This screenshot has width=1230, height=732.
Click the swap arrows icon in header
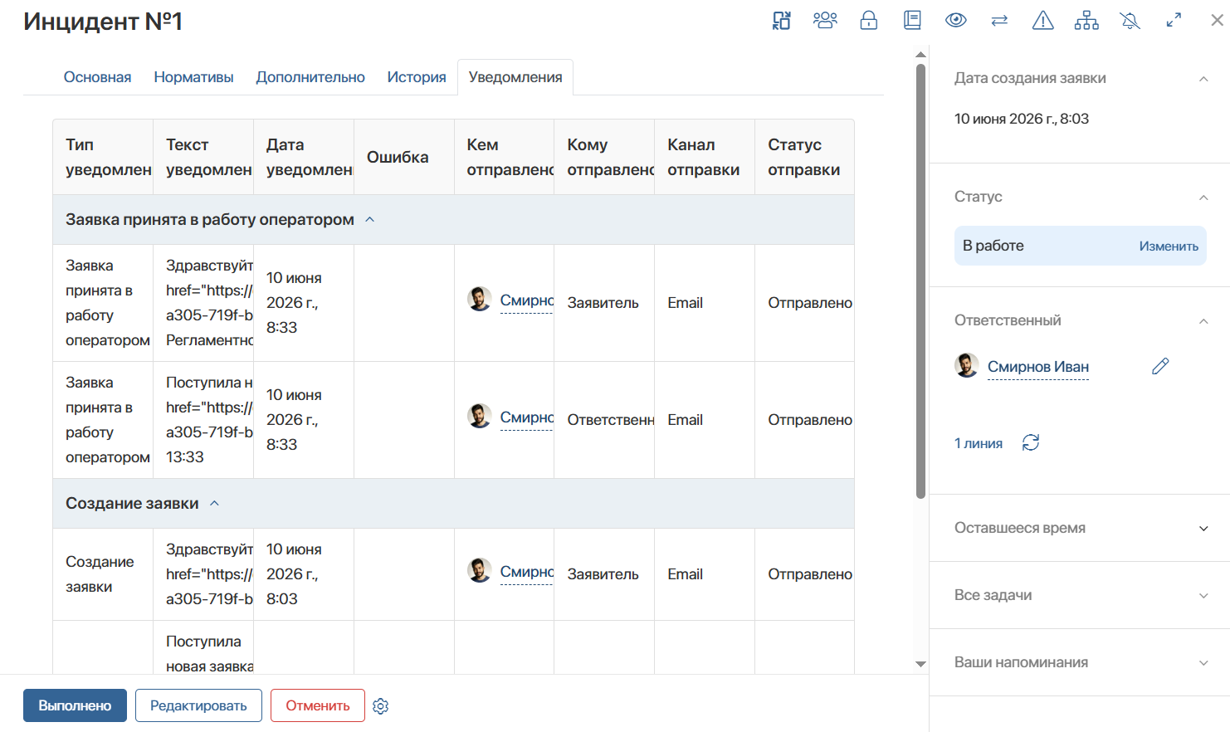coord(999,21)
